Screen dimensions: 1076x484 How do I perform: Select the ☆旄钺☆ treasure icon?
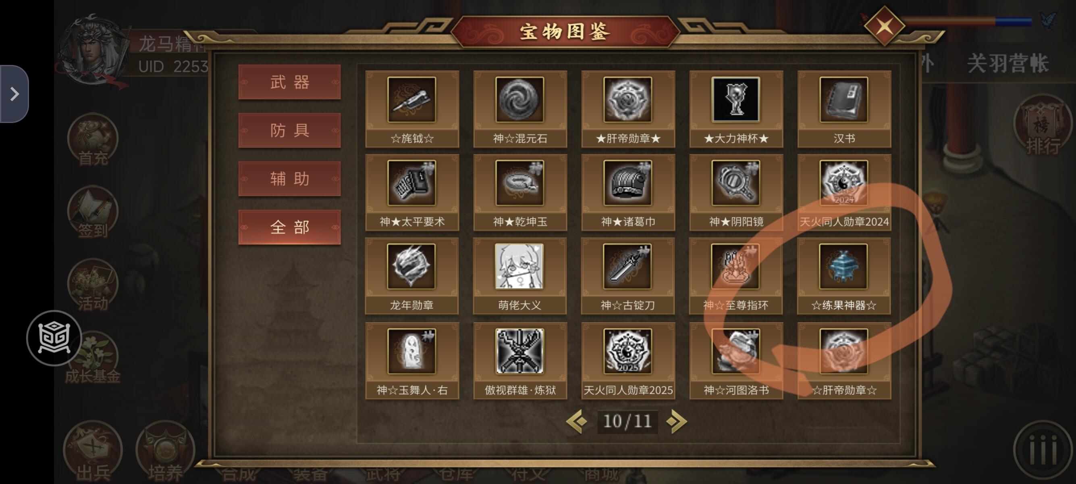coord(411,100)
